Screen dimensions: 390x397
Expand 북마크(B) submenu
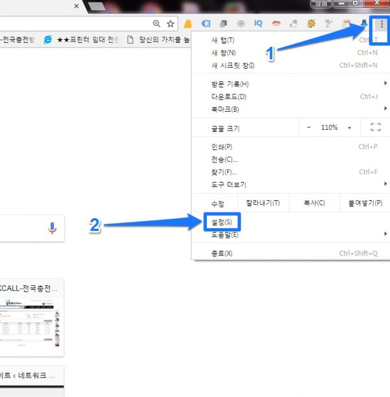coord(291,109)
